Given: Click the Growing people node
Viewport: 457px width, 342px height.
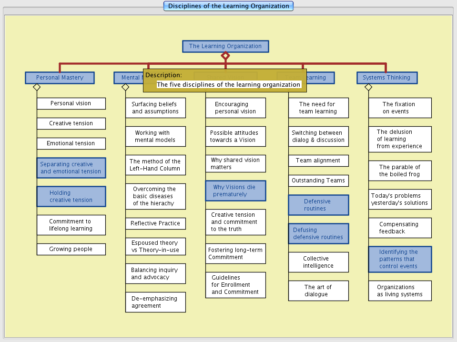Looking at the screenshot, I should tap(71, 249).
